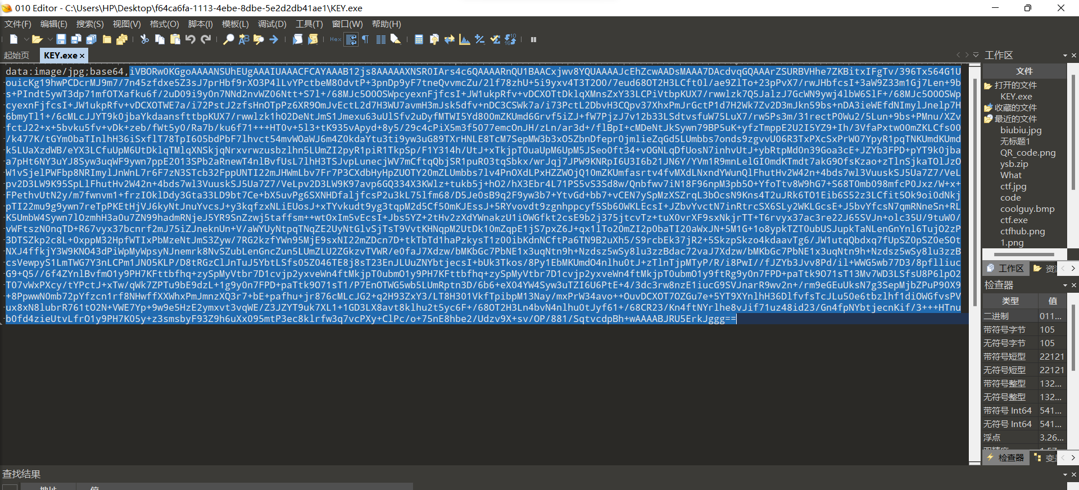The image size is (1079, 490).
Task: Open the Calculator toolbar icon
Action: tap(419, 39)
